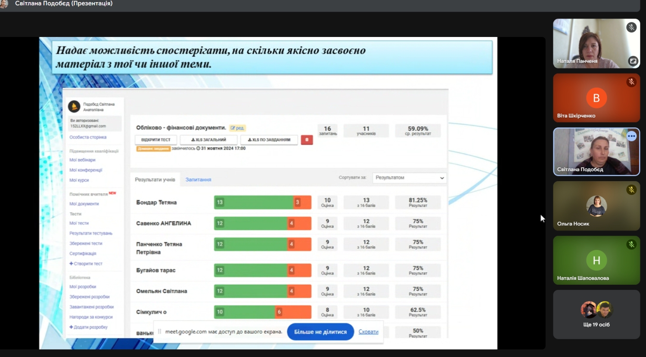
Task: Click the result bar for Савенко АНГЕЛИНА
Action: 263,223
